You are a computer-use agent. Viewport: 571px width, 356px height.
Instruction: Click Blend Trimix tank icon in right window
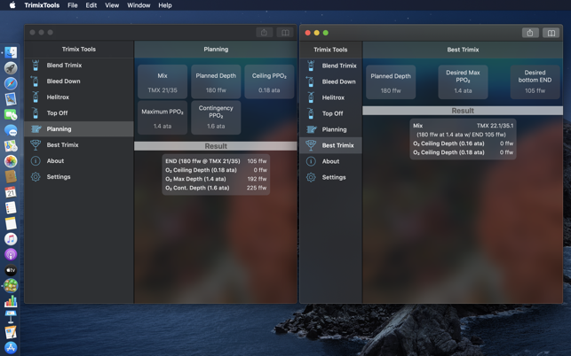click(x=311, y=66)
